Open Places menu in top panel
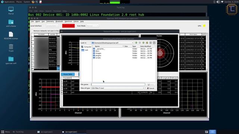Image resolution: width=239 pixels, height=134 pixels. coord(19,2)
